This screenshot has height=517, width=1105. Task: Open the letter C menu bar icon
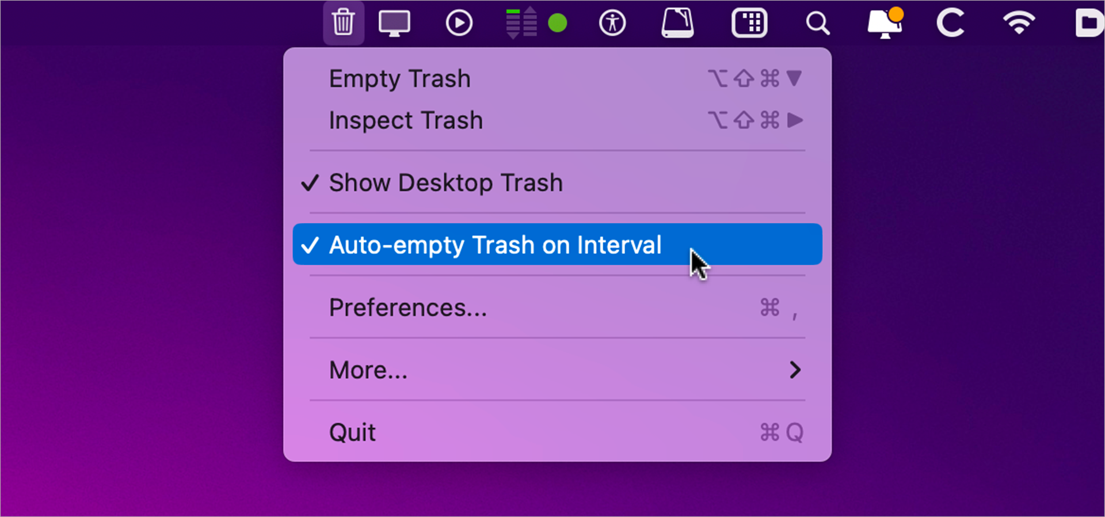(950, 23)
